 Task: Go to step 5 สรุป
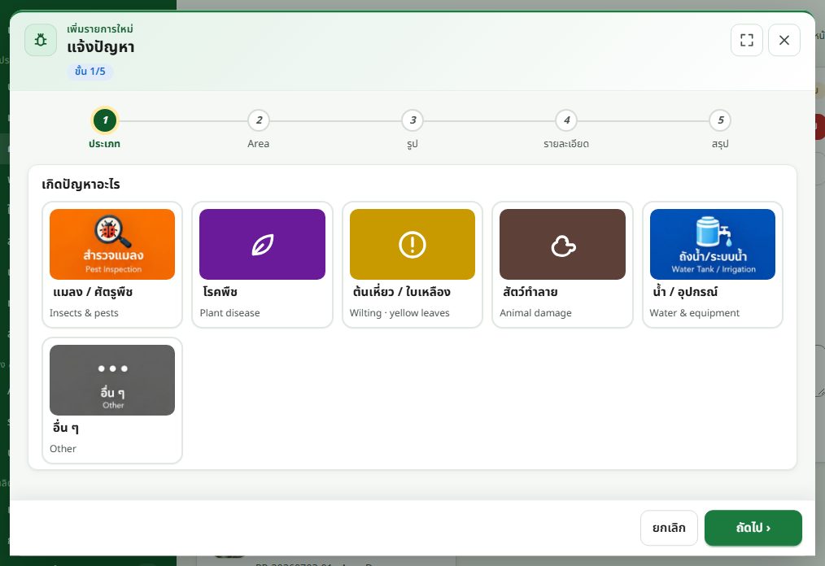[720, 120]
